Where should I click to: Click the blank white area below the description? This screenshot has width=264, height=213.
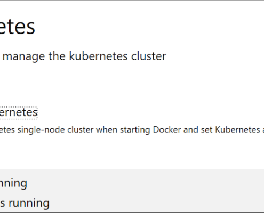tap(132, 152)
